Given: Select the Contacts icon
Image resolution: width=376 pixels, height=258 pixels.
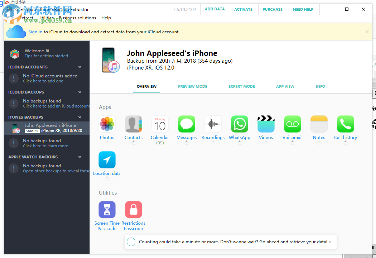Looking at the screenshot, I should click(x=133, y=124).
